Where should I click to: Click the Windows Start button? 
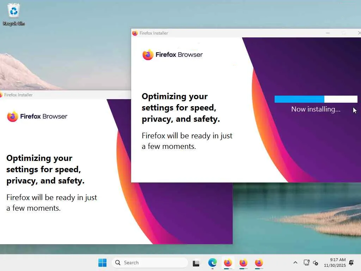102,263
